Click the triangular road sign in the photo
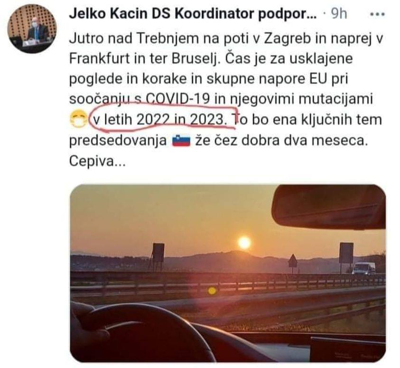 [293, 261]
